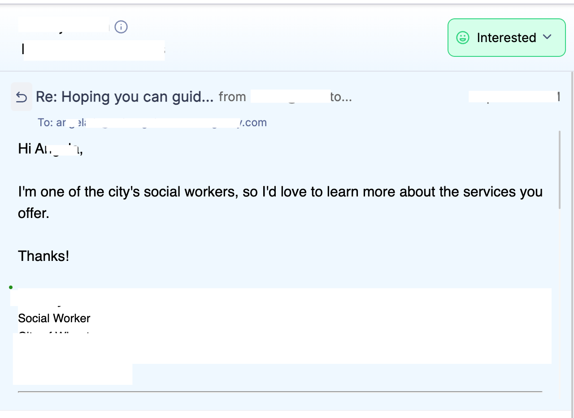Open the Interested status dropdown
Viewport: 574px width, 418px height.
[506, 38]
